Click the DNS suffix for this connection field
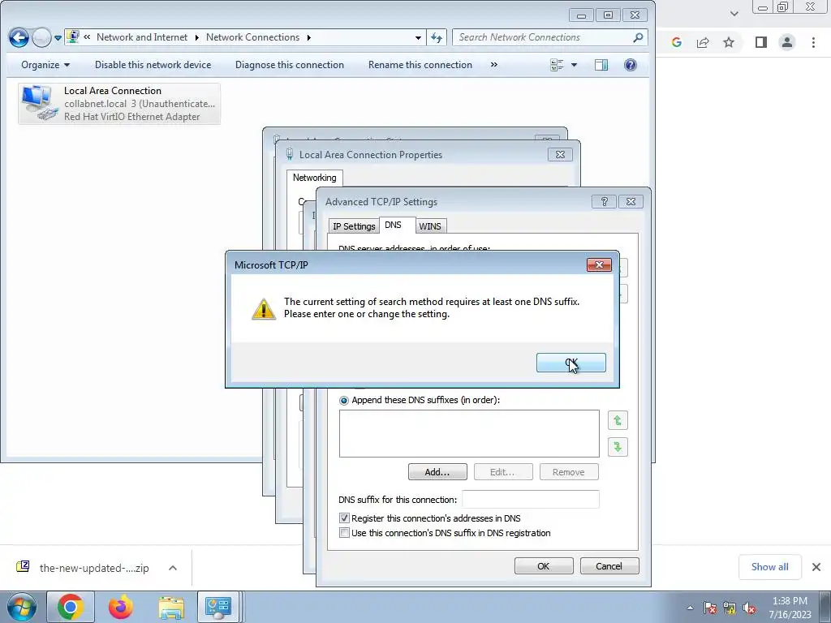This screenshot has height=623, width=831. (x=531, y=499)
